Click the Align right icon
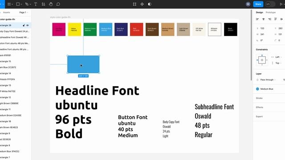 click(269, 19)
